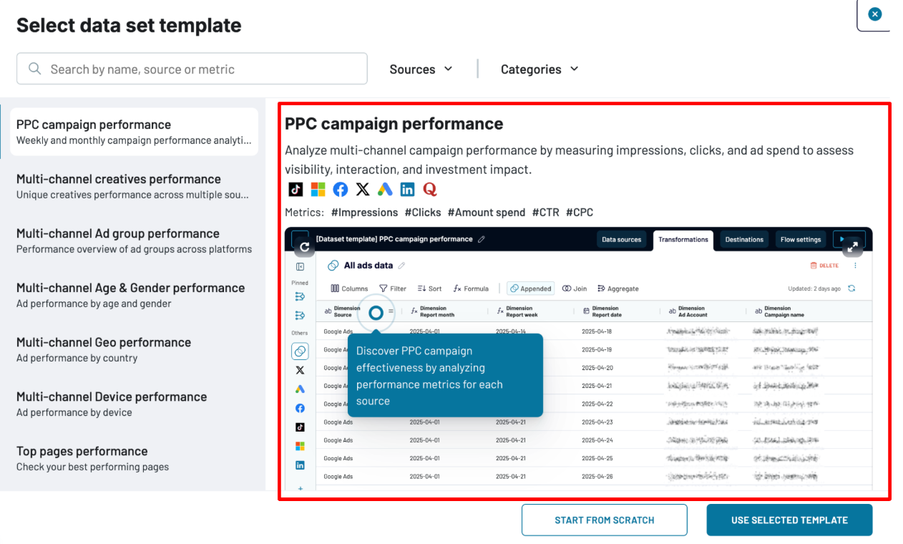Screen dimensions: 903x544
Task: Click the Quora source icon
Action: point(429,189)
